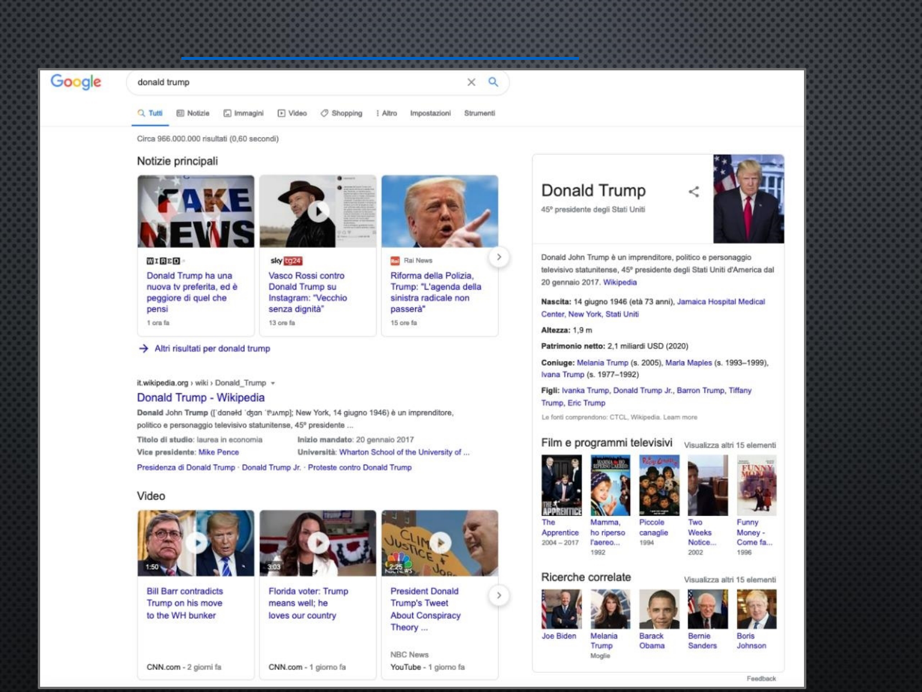The width and height of the screenshot is (922, 692).
Task: Open Bill Barr contradicts Trump video title
Action: 185,603
